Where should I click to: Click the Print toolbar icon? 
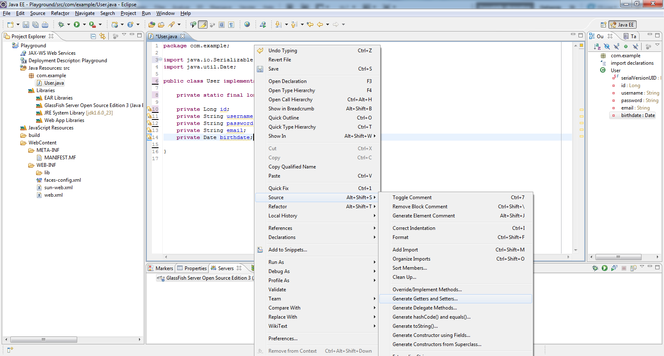tap(45, 24)
